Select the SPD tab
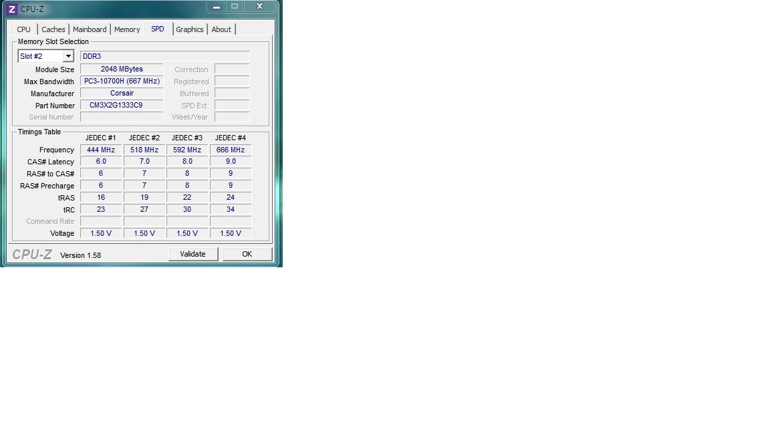 [x=158, y=29]
